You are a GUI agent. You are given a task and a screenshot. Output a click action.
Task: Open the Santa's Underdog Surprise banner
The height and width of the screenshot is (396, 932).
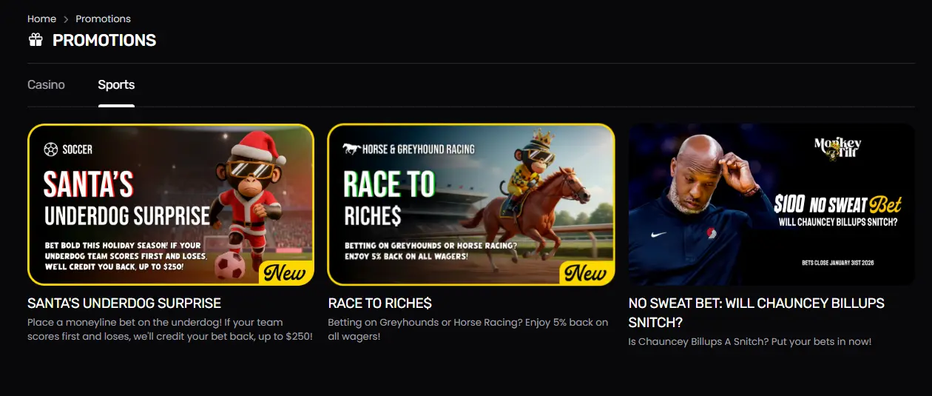click(171, 204)
